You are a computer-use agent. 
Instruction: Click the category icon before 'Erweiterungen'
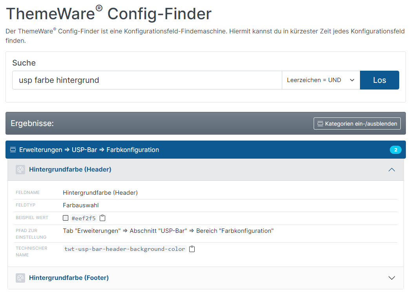[x=13, y=150]
